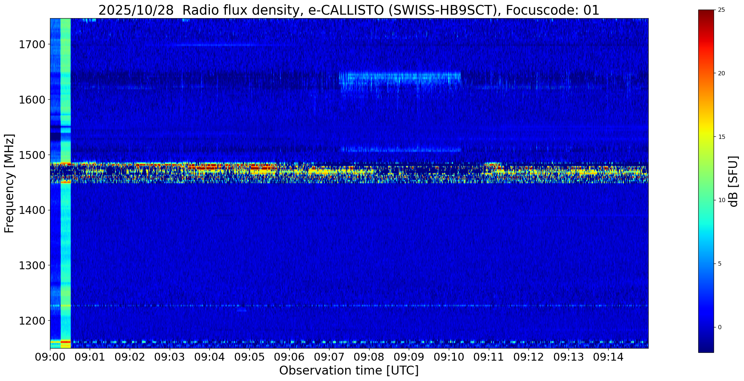Viewport: 744px width, 381px height.
Task: Click the 1500 frequency tick label
Action: click(x=32, y=155)
